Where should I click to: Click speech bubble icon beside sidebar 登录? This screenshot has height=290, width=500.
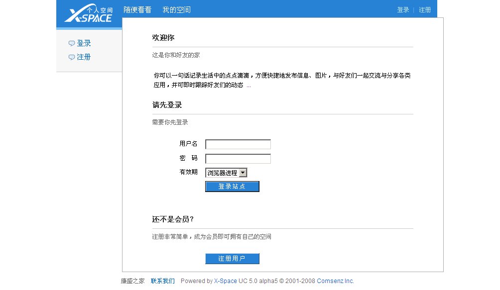[x=72, y=43]
